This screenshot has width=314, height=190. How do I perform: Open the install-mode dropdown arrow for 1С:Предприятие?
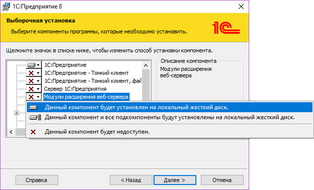38,65
